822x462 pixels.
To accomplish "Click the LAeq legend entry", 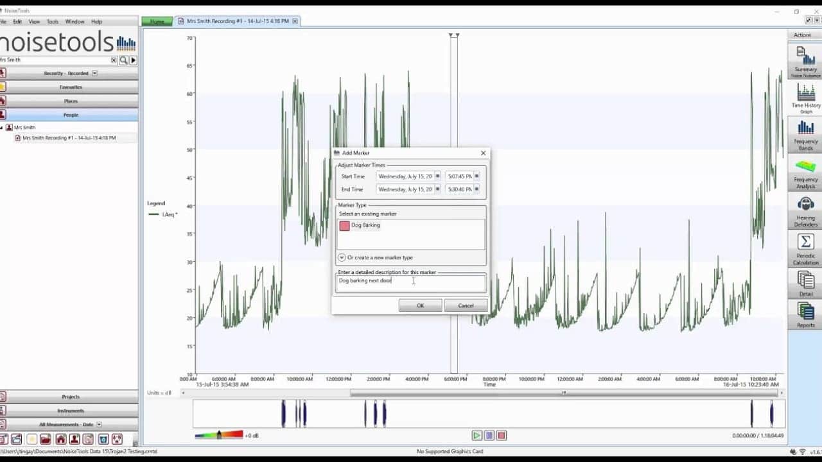I will click(x=163, y=214).
